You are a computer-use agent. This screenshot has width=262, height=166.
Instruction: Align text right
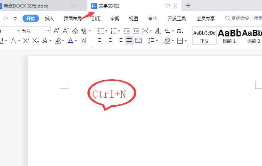pyautogui.click(x=120, y=41)
